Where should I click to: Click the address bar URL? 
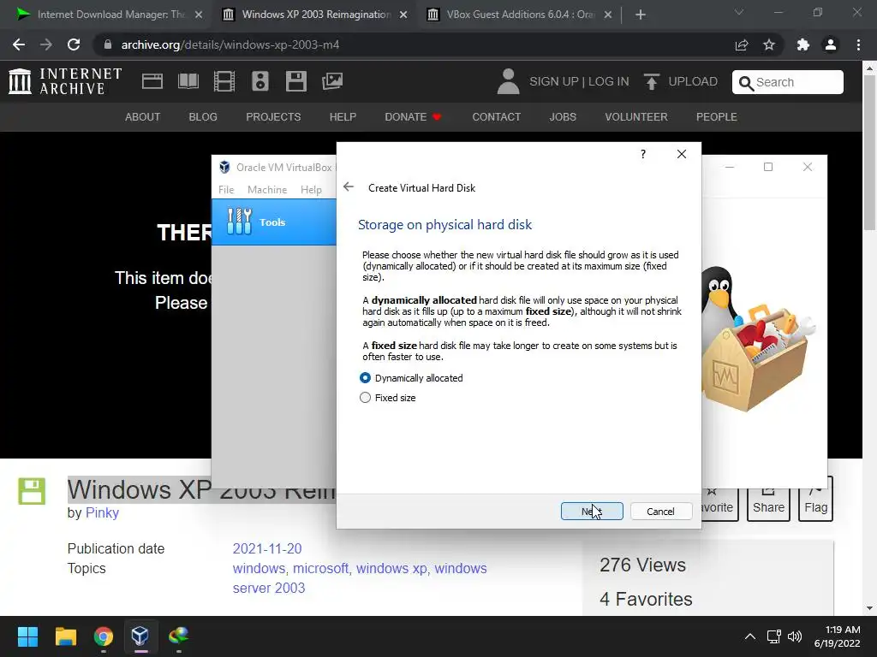coord(230,44)
